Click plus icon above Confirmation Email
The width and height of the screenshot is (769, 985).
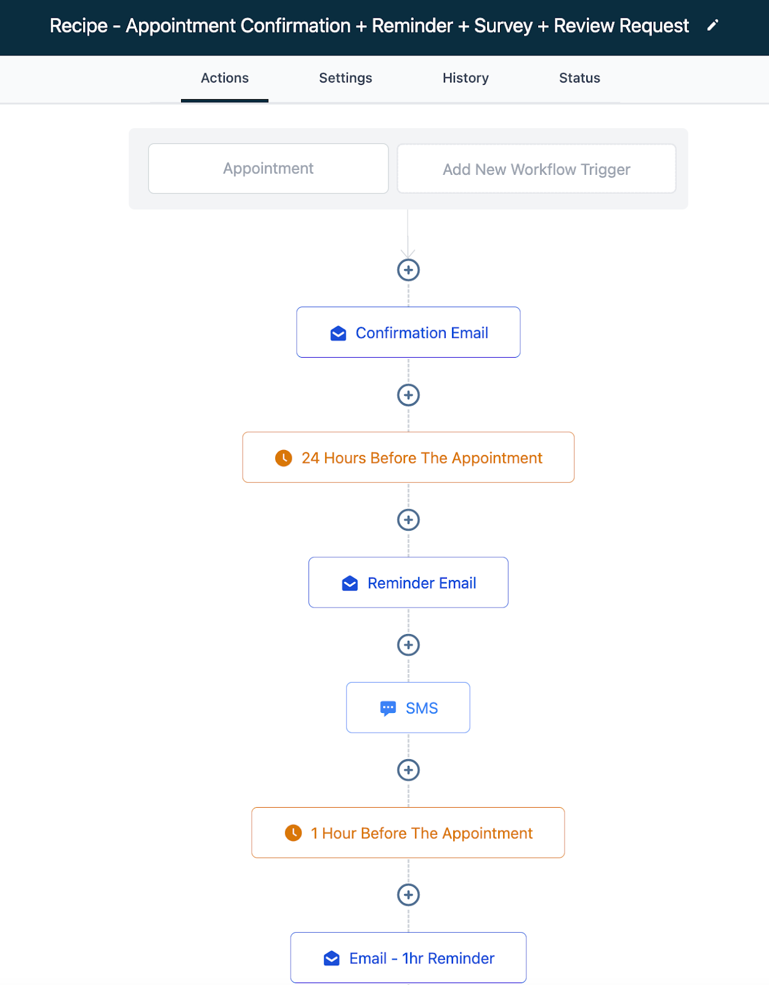408,270
